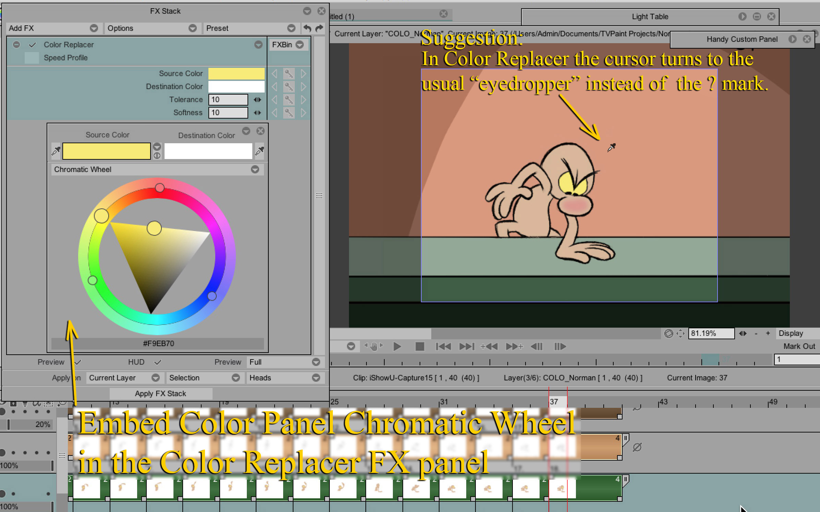Click the zoom out minus button
Viewport: 820px width, 512px height.
point(756,333)
